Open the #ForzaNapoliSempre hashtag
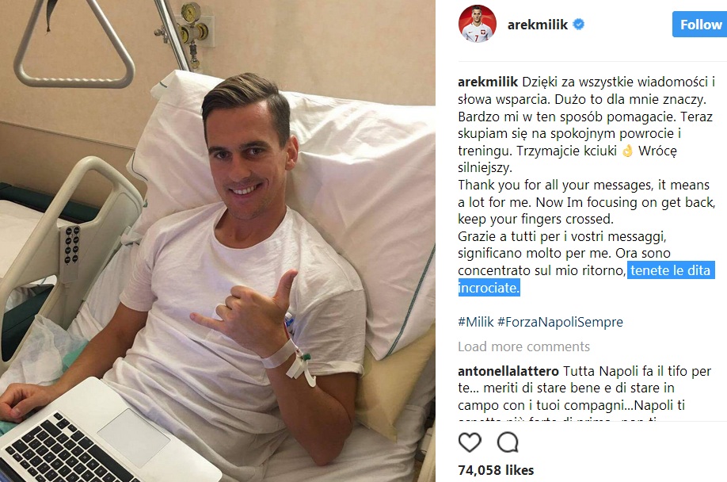 point(560,322)
